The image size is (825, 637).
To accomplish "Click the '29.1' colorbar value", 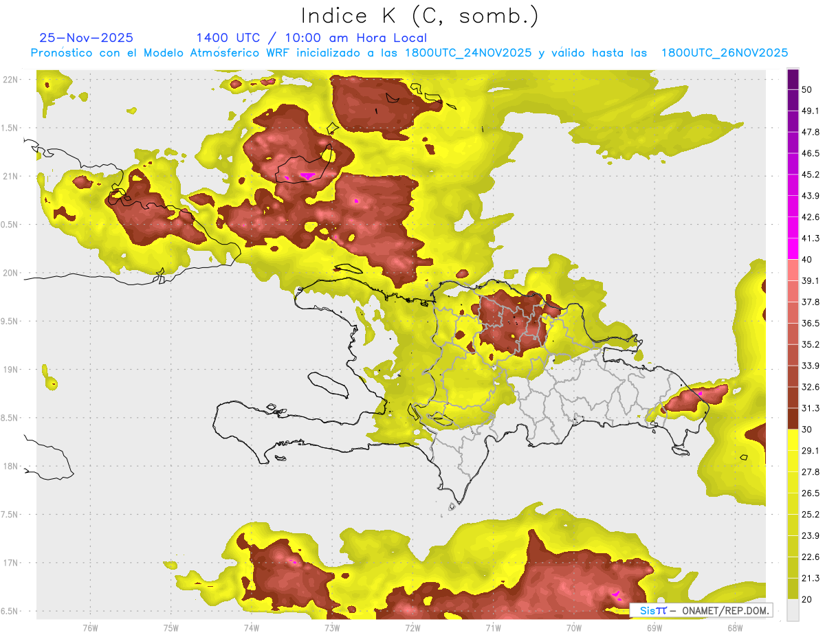I will 810,451.
